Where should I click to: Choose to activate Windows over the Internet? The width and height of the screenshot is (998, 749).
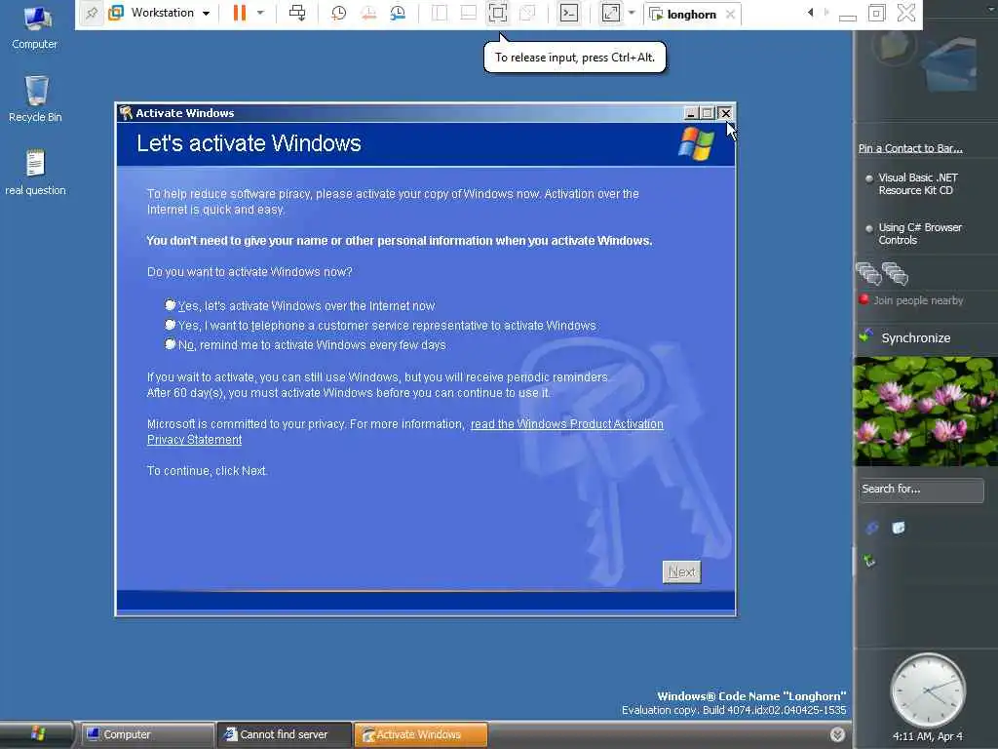click(x=170, y=305)
